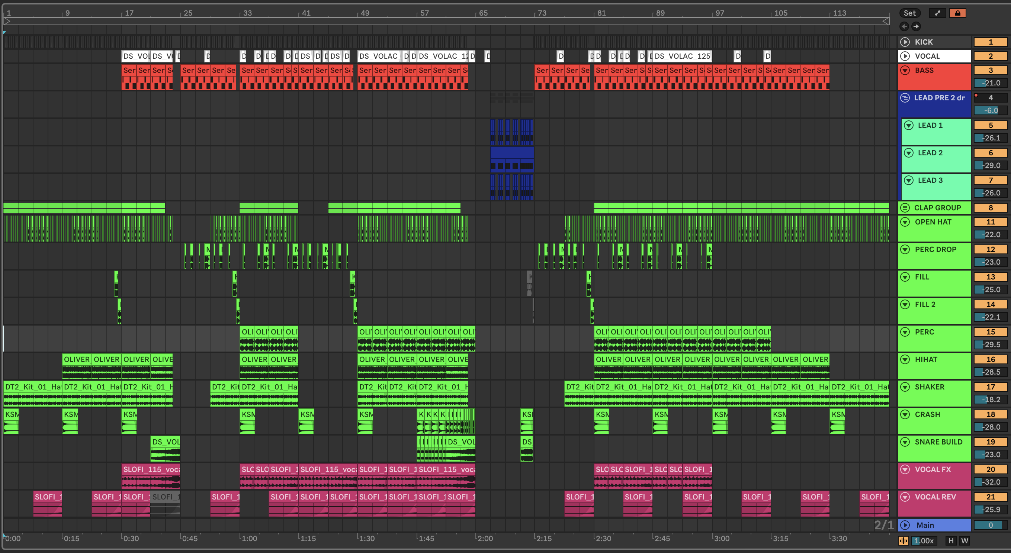Fold the VOCAL FX track

point(905,469)
